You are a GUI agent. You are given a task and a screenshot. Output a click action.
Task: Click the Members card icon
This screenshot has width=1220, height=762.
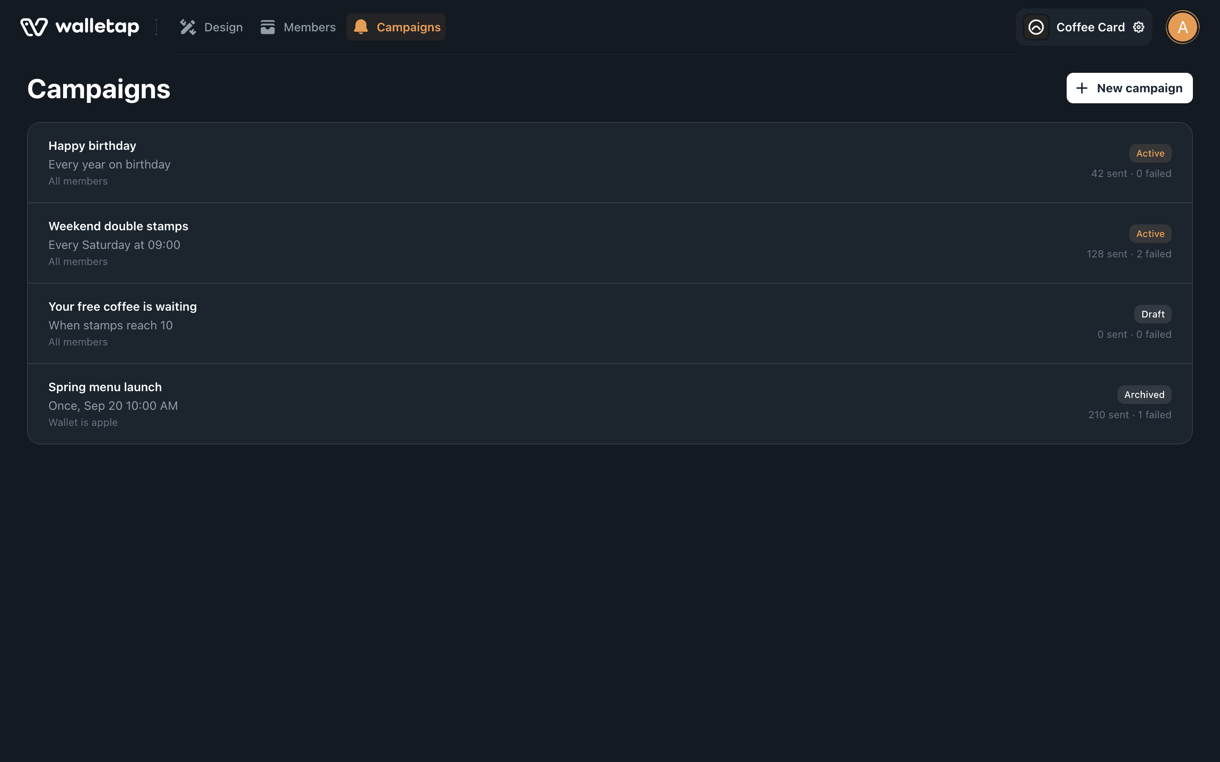click(x=268, y=27)
